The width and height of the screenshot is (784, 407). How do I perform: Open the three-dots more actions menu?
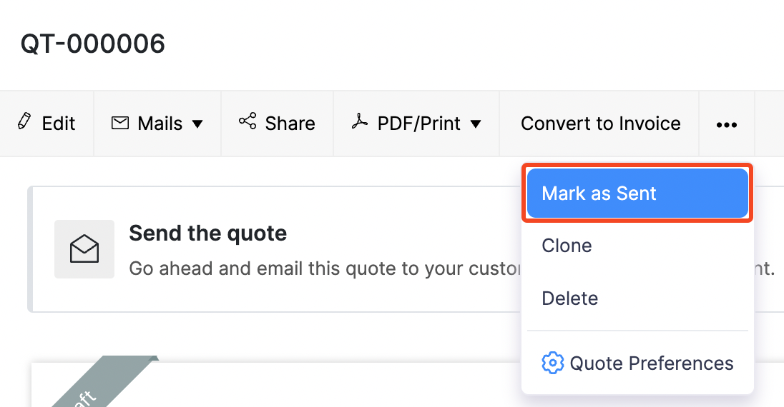click(726, 124)
